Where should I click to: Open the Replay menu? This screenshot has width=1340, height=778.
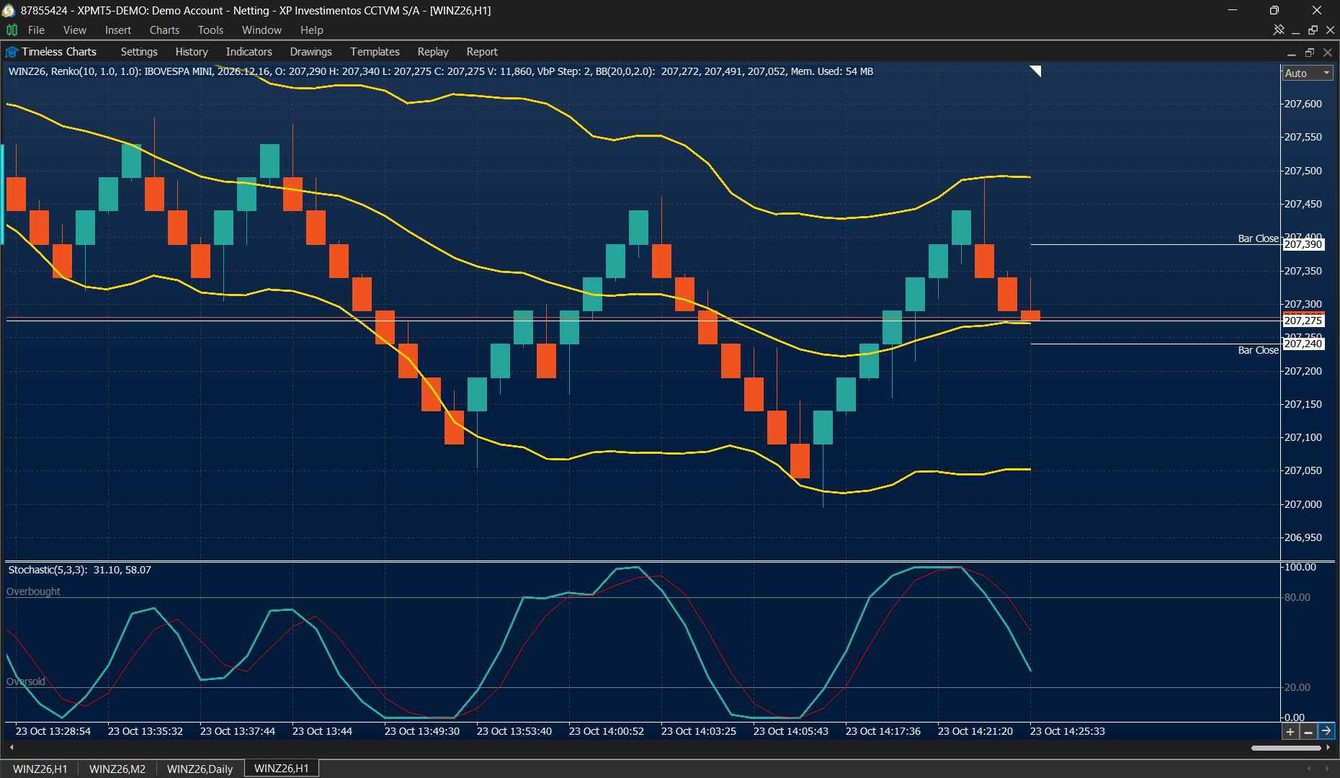pyautogui.click(x=433, y=52)
